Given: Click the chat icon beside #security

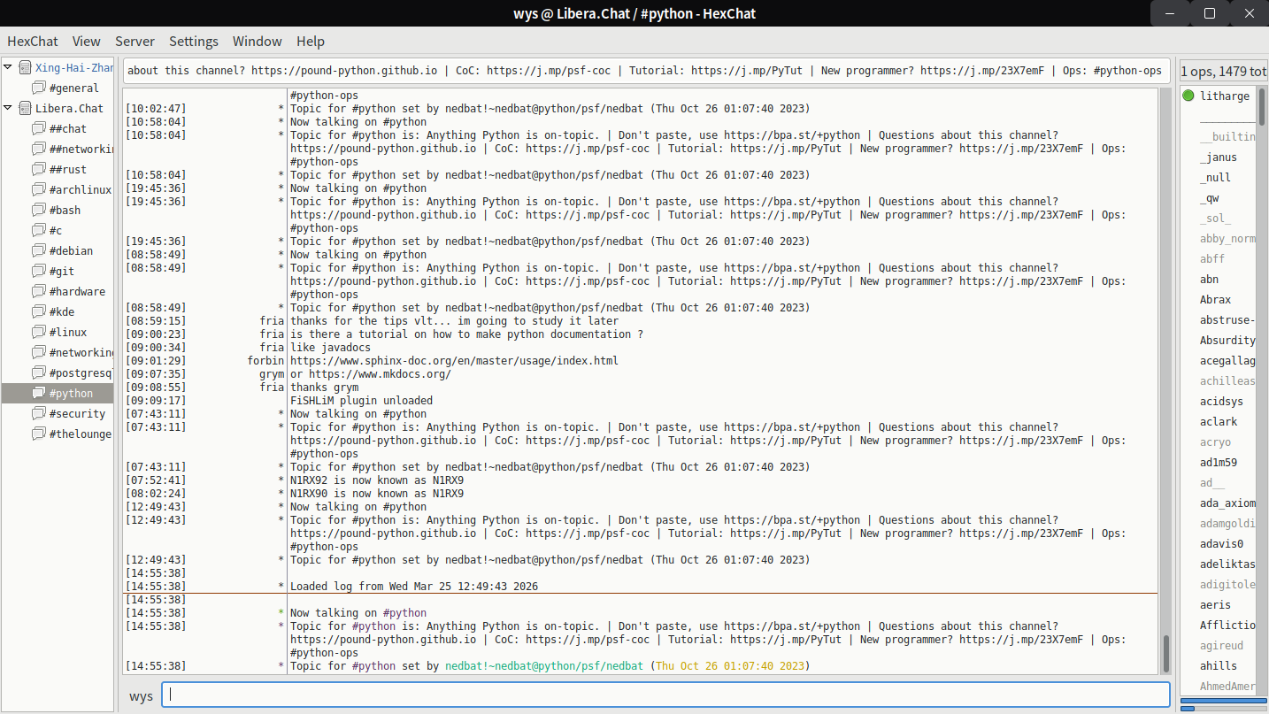Looking at the screenshot, I should [x=38, y=413].
